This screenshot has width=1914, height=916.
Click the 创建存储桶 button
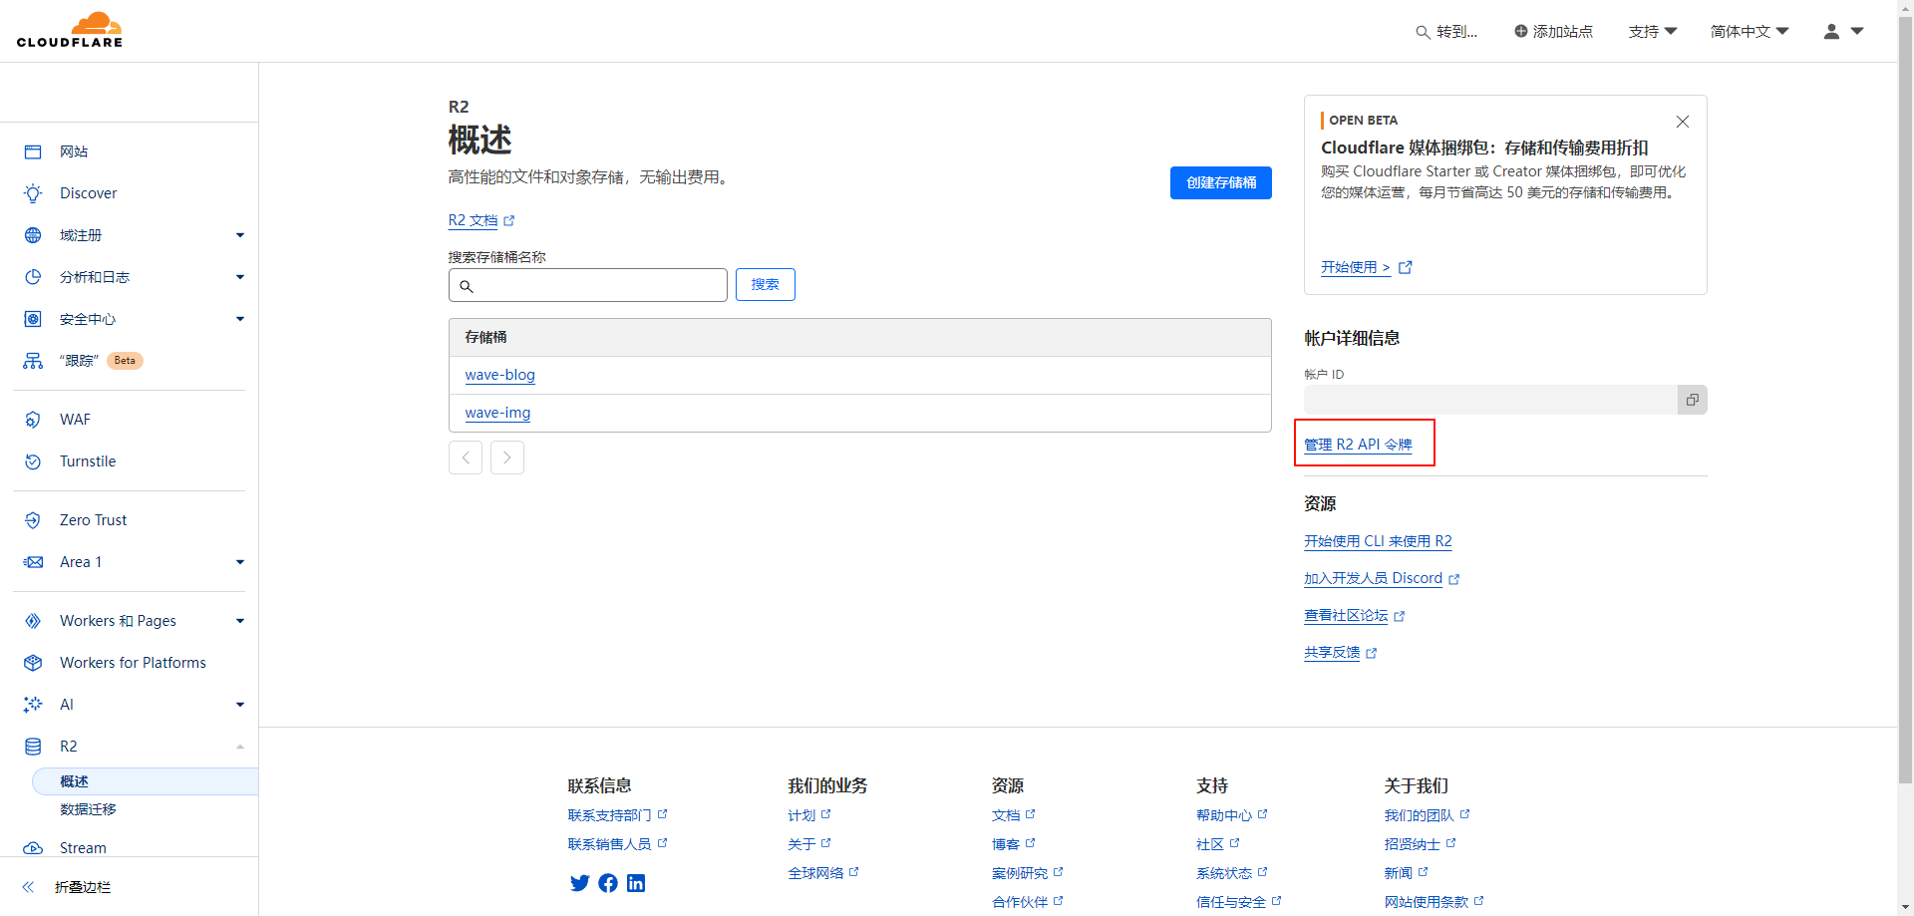click(x=1221, y=182)
